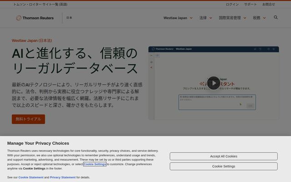Viewport: 291px width, 182px height.
Task: Click the video preview title bar
Action: pyautogui.click(x=213, y=49)
